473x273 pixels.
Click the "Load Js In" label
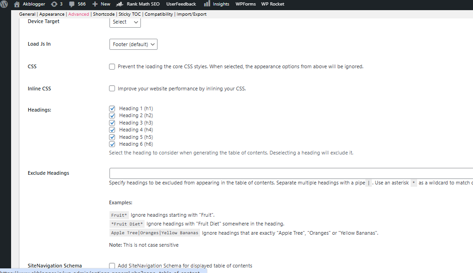[39, 44]
